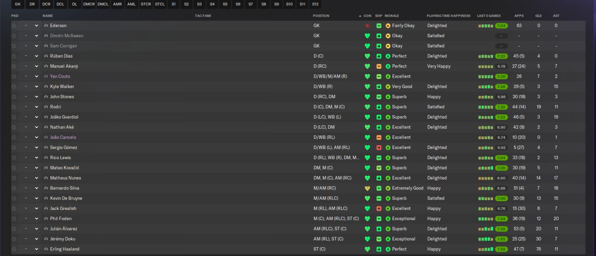Click player info icon beside Ederson's name

(46, 26)
